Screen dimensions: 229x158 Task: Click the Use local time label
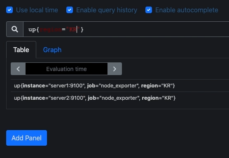click(x=37, y=10)
